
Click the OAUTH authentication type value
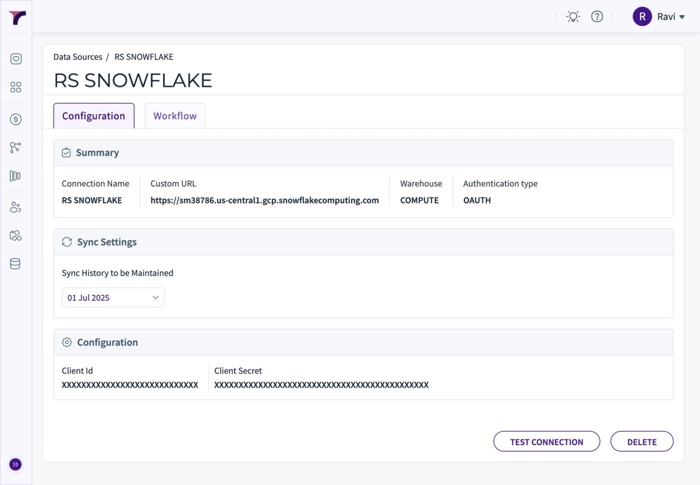pyautogui.click(x=477, y=200)
